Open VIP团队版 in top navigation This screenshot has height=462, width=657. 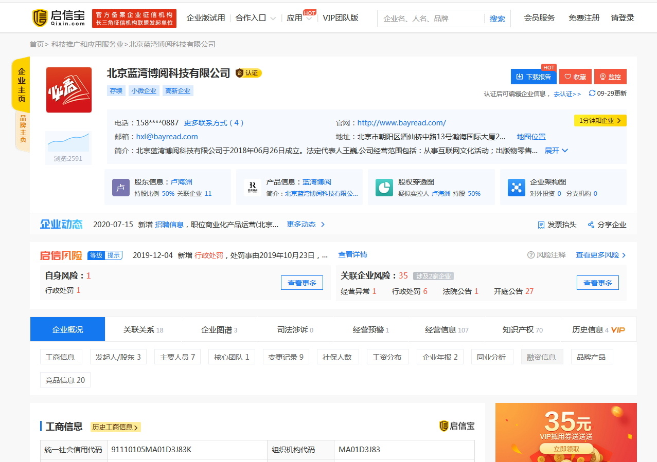point(341,18)
